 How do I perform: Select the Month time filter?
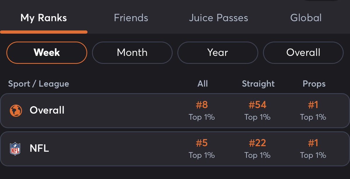132,53
